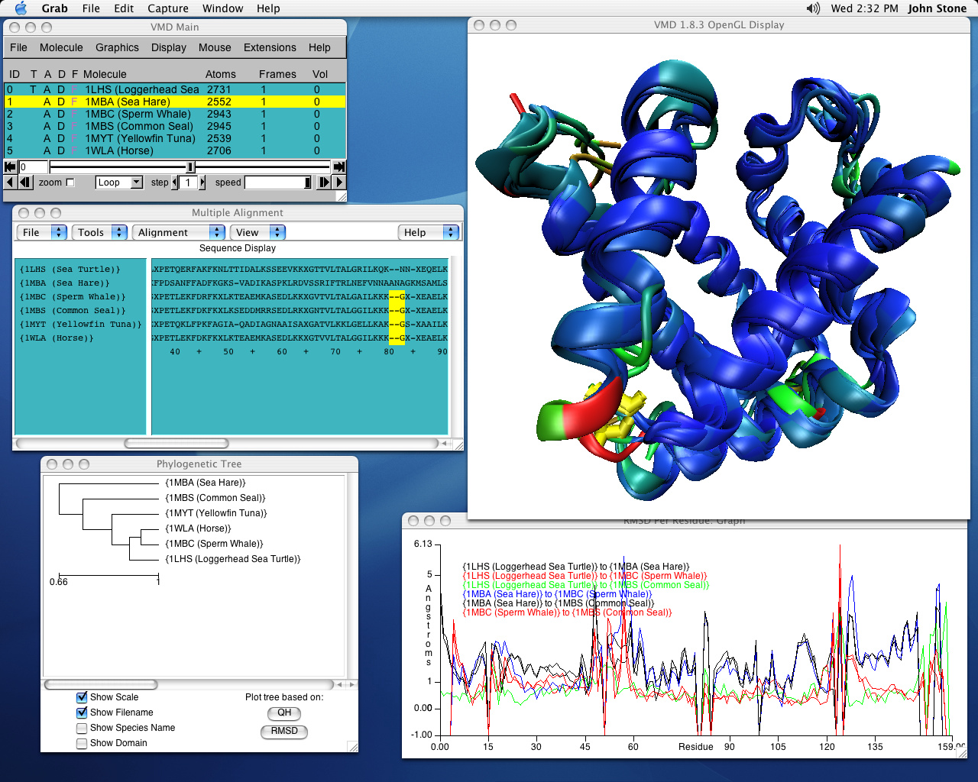Image resolution: width=978 pixels, height=782 pixels.
Task: Click the system volume icon
Action: [x=813, y=8]
